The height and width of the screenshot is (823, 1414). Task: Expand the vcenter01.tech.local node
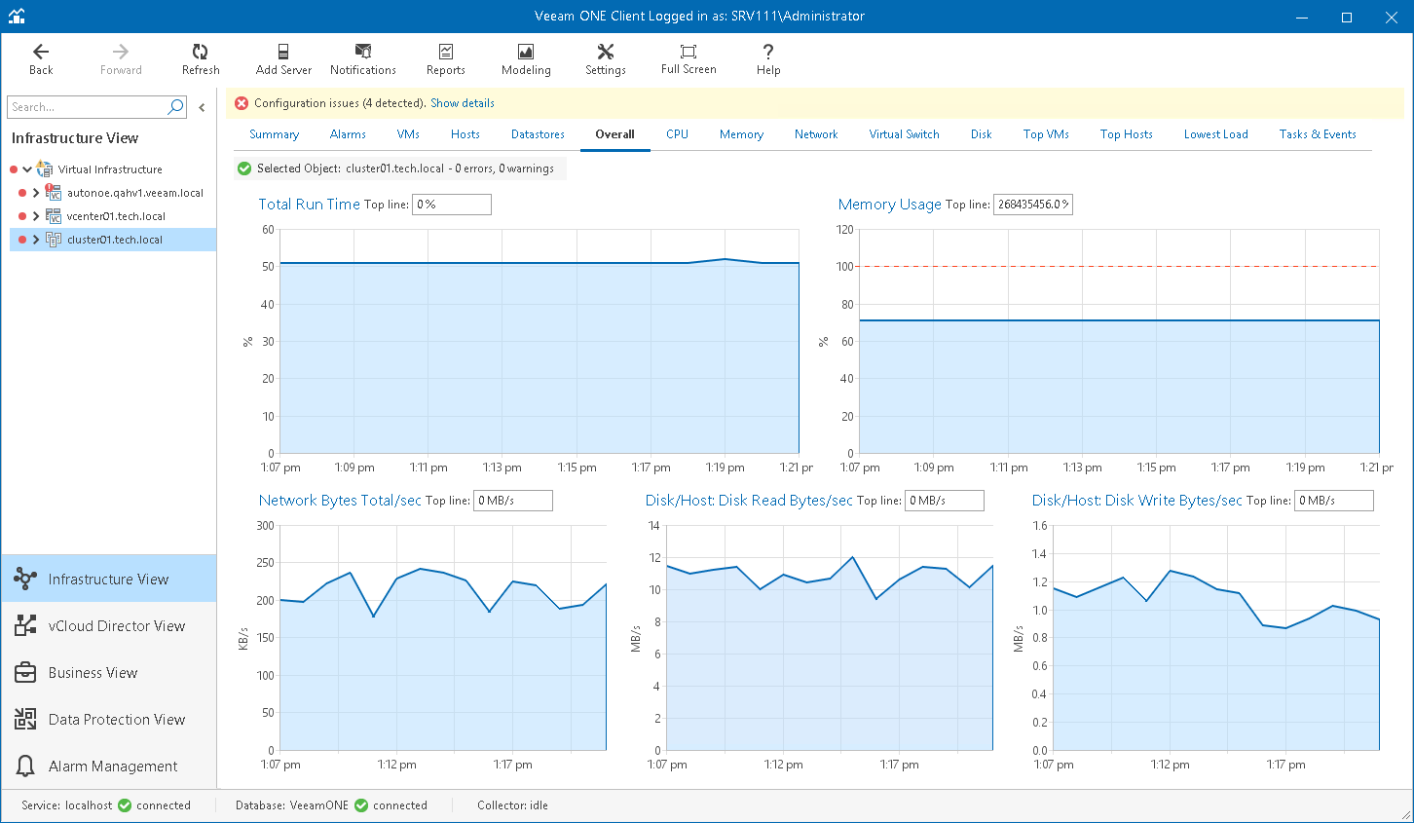click(x=36, y=216)
